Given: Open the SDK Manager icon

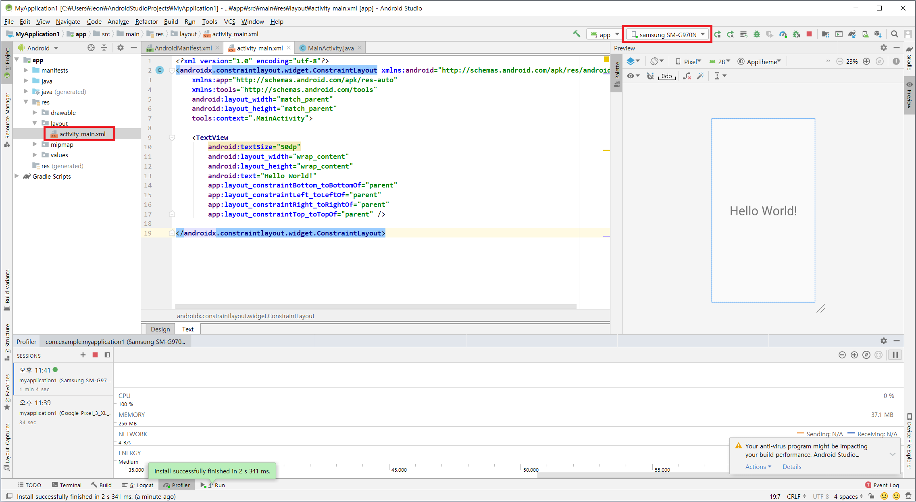Looking at the screenshot, I should pos(878,34).
